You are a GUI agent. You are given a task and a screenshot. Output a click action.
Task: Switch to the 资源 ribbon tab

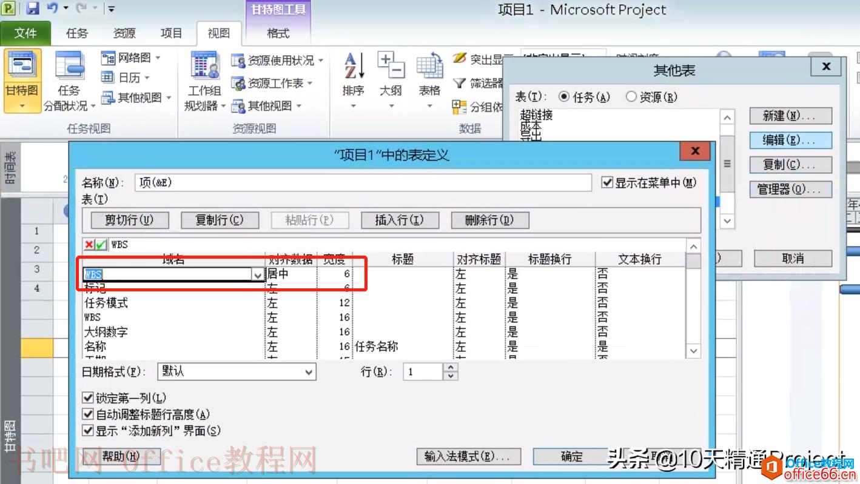124,33
